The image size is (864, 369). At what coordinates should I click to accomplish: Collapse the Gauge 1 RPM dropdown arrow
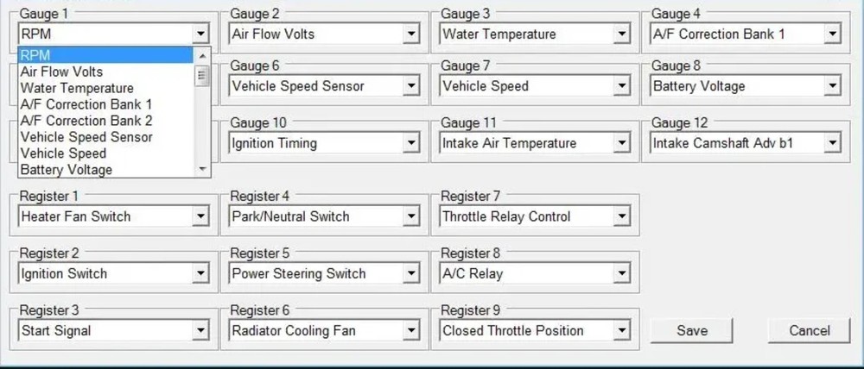tap(200, 34)
